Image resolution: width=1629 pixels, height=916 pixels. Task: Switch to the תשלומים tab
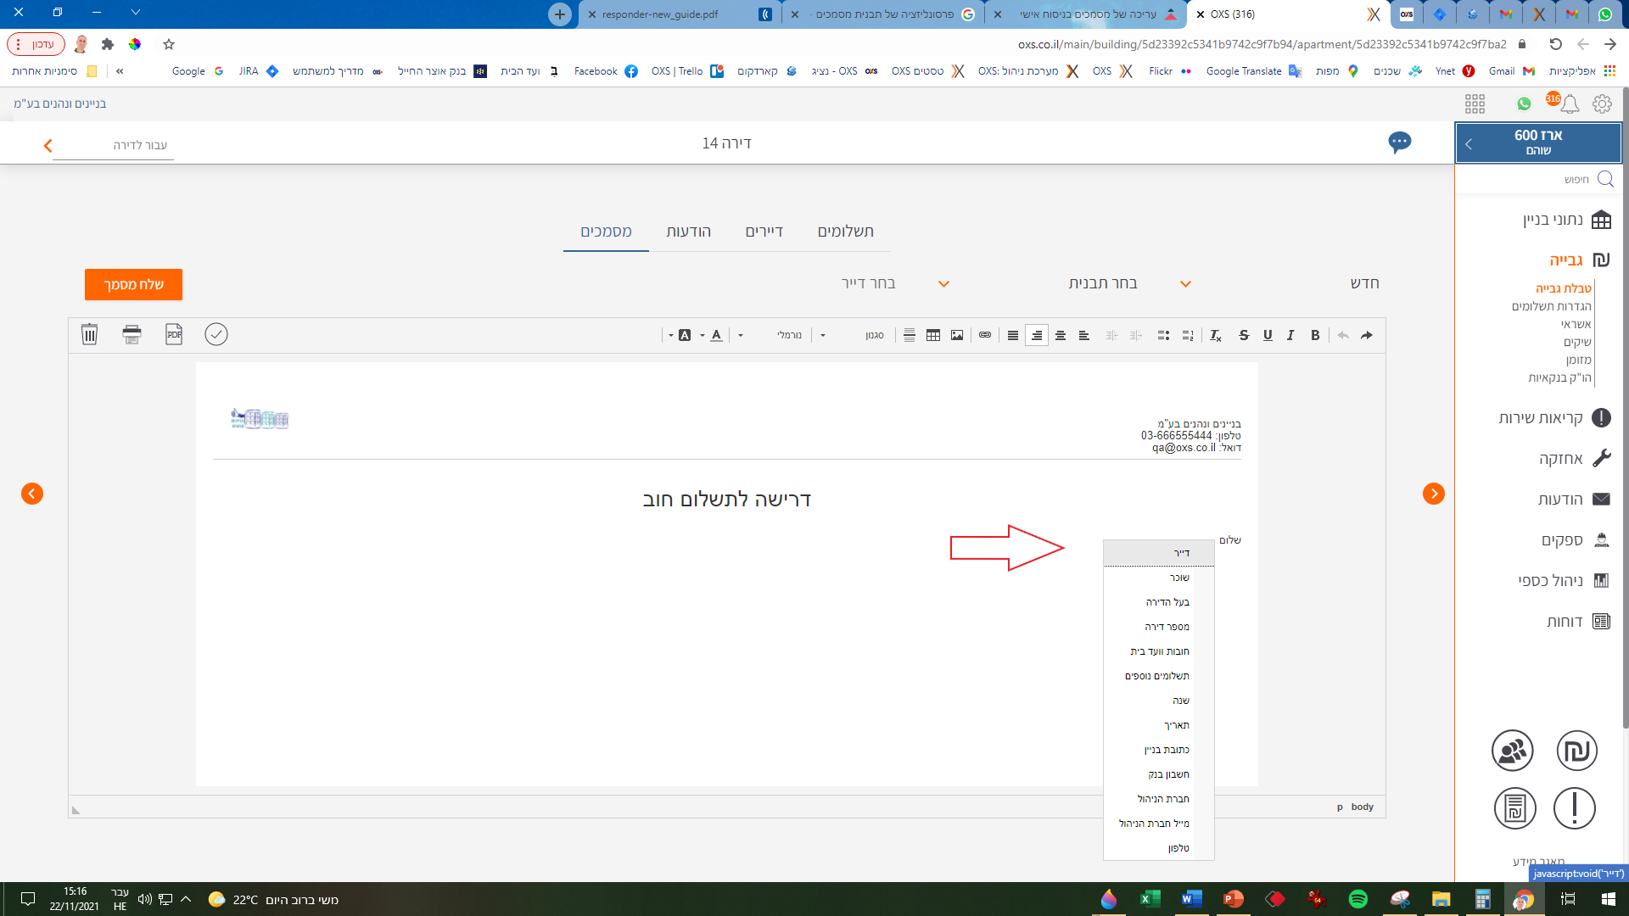click(845, 232)
